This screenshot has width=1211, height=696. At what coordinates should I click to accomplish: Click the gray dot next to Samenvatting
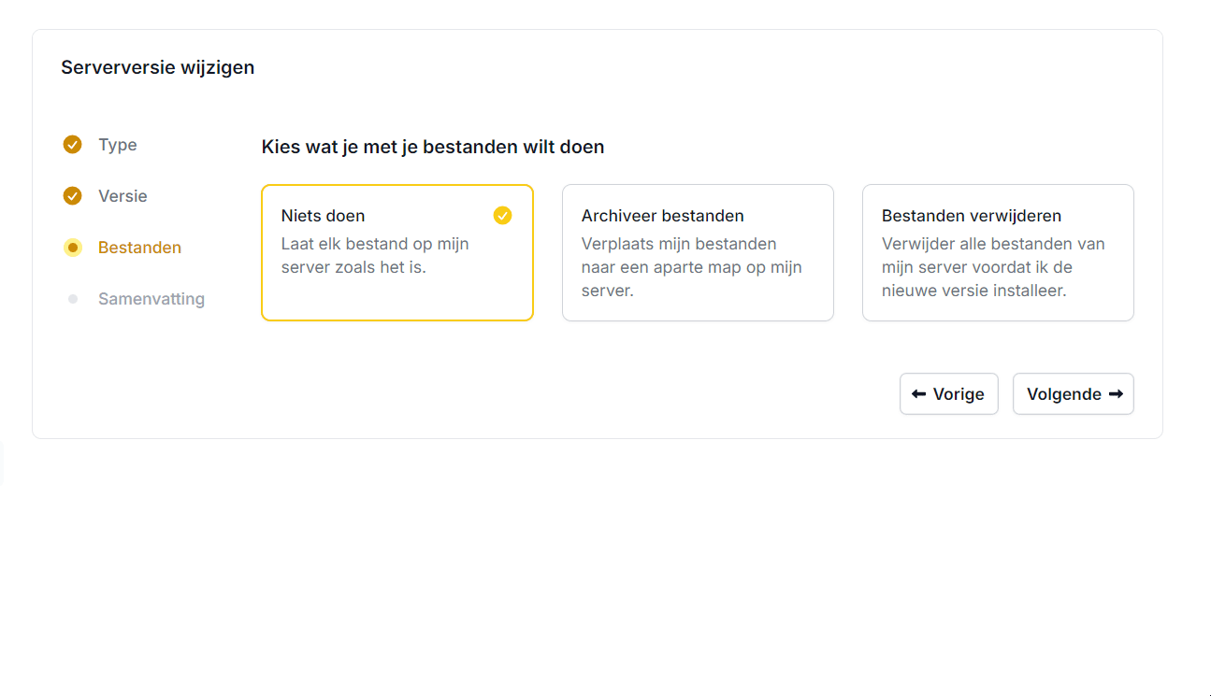coord(73,299)
